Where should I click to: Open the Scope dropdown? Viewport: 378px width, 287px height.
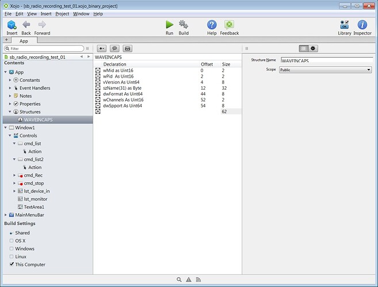click(x=325, y=70)
